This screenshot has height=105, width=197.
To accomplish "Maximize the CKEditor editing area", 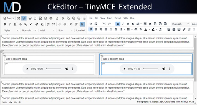I will click(19, 18).
